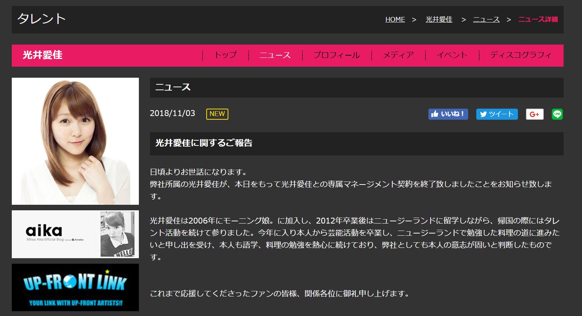Go to the メディア navigation tab
This screenshot has width=582, height=316.
point(398,55)
